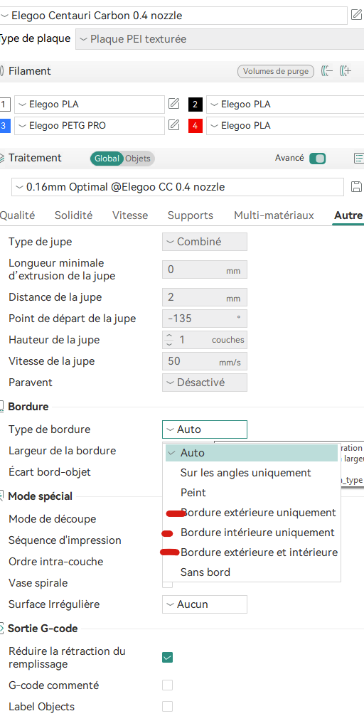This screenshot has height=716, width=364.
Task: Open the Type de jupe dropdown
Action: pyautogui.click(x=205, y=242)
